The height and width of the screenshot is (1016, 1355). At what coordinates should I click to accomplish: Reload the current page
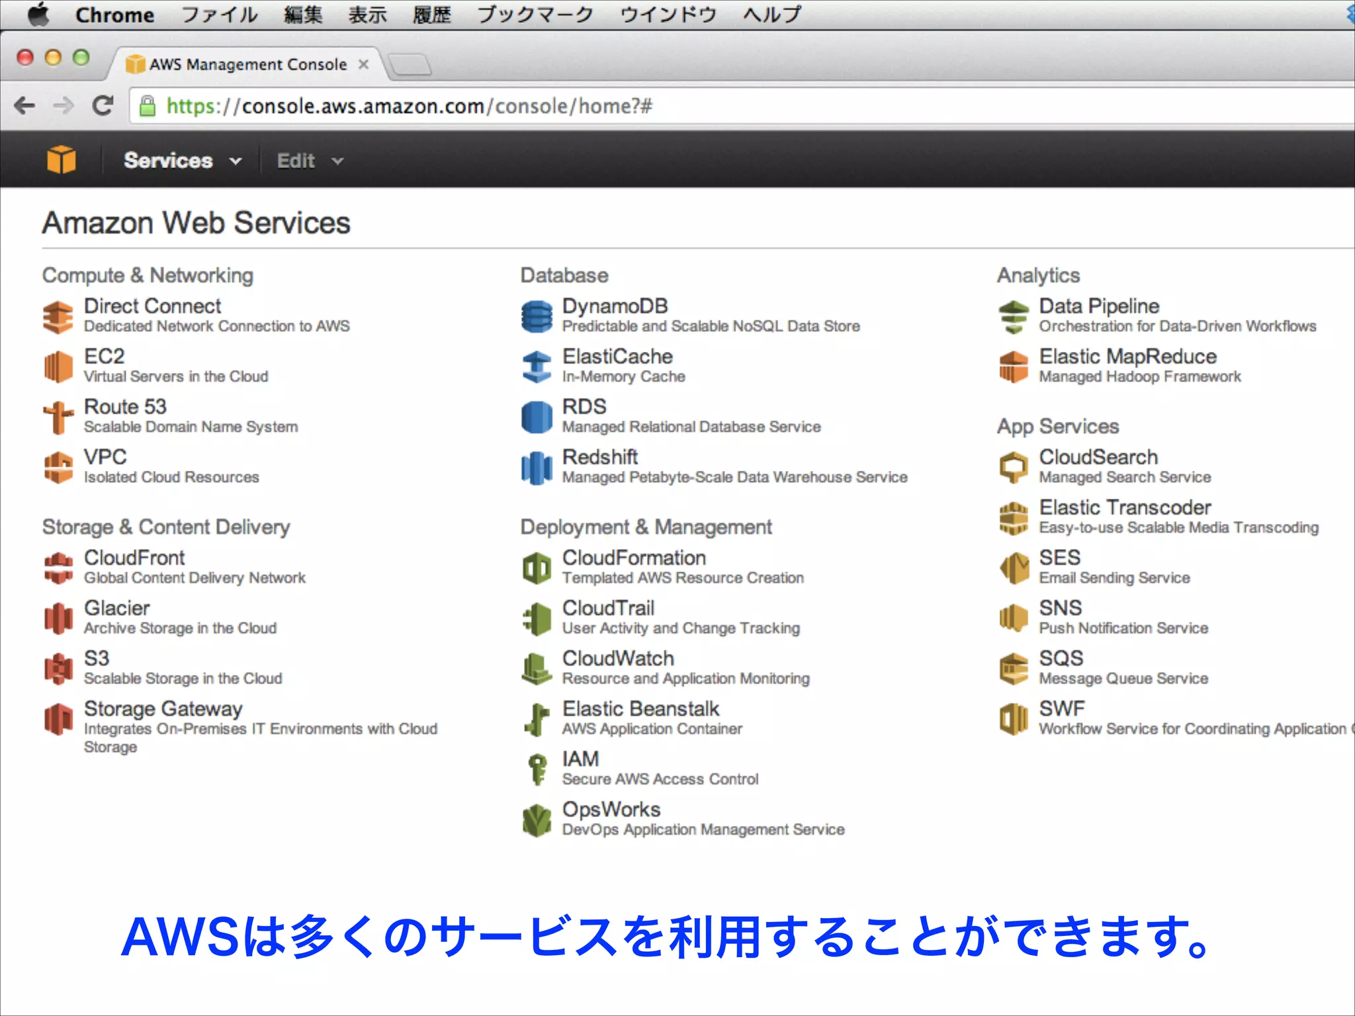(103, 105)
